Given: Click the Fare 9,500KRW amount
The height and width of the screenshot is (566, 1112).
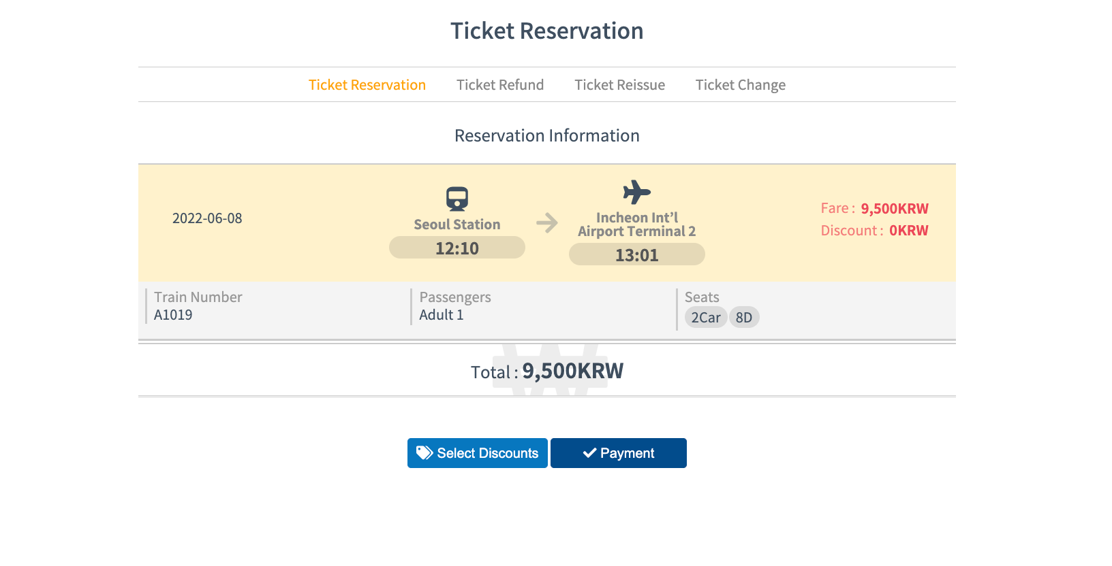Looking at the screenshot, I should point(894,209).
